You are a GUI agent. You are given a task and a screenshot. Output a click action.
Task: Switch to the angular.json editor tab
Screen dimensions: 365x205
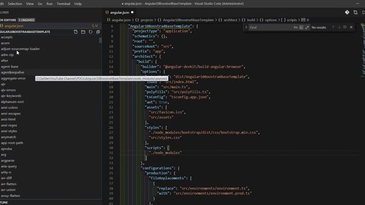(x=120, y=13)
